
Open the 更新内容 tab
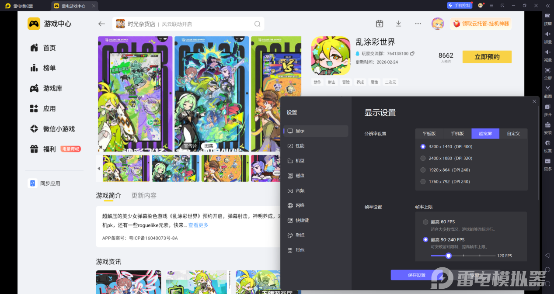144,195
